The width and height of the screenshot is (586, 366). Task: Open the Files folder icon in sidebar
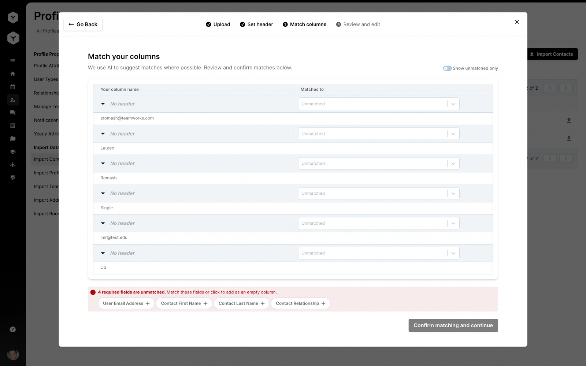click(x=13, y=139)
